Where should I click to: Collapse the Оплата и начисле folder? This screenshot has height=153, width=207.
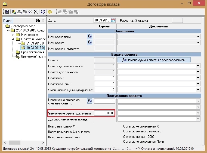coord(13,39)
